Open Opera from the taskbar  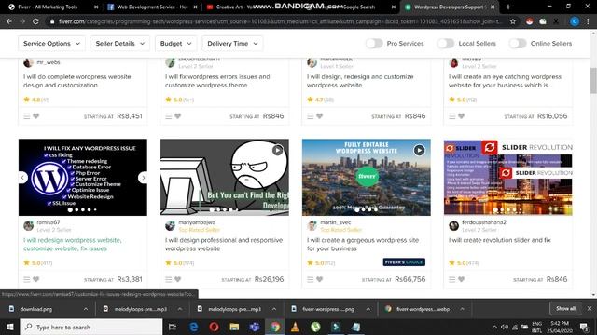coord(214,327)
